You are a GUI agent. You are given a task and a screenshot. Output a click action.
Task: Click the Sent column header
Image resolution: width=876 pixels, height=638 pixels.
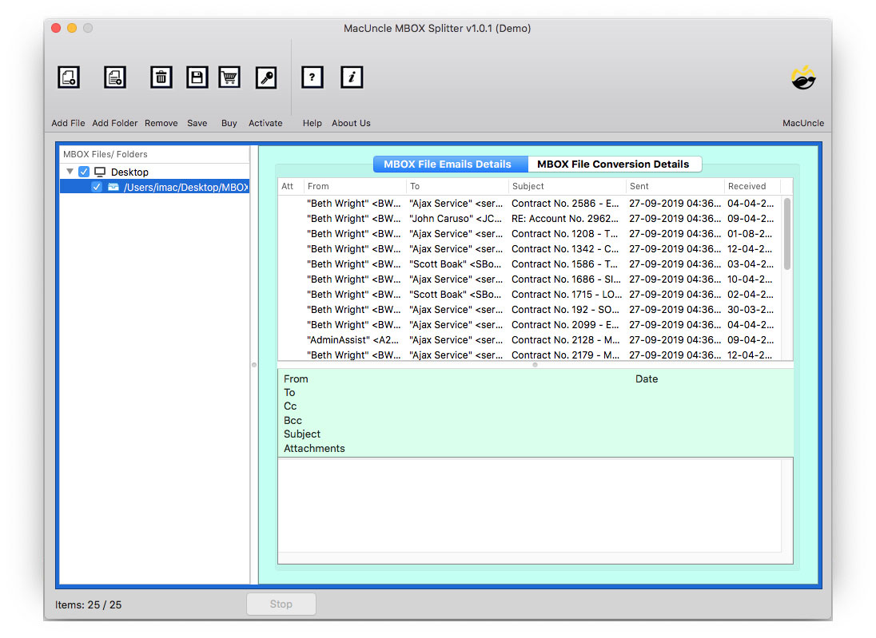pyautogui.click(x=675, y=186)
